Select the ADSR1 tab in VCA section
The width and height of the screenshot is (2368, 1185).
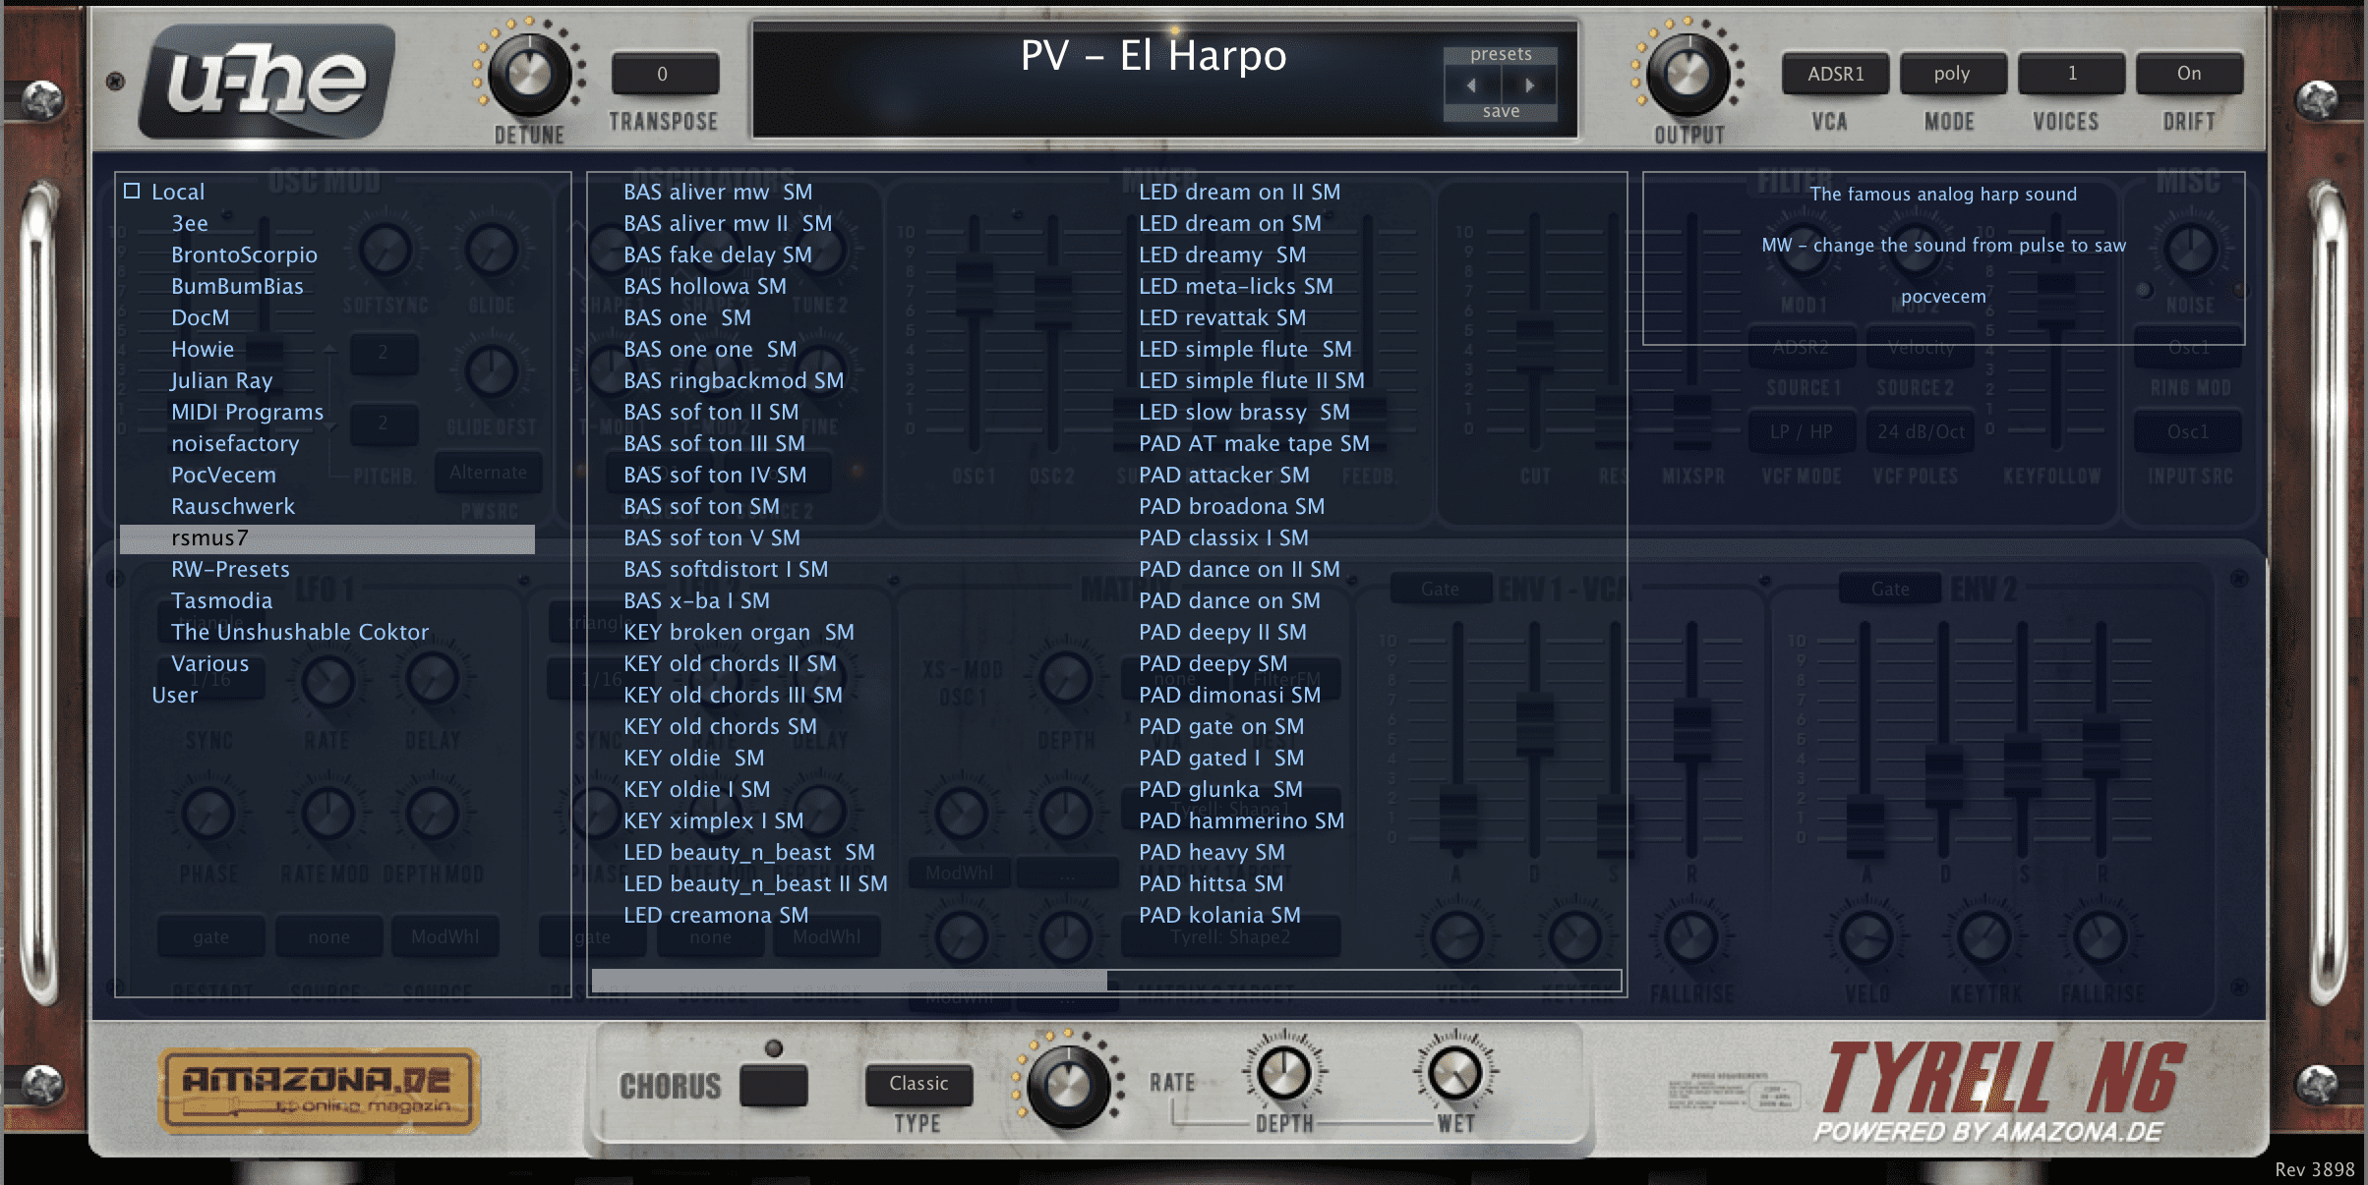pos(1823,70)
